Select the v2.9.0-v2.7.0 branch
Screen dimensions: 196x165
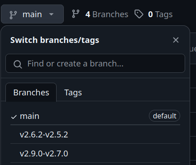(95, 153)
